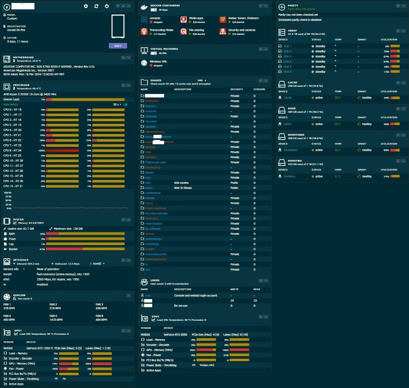Image resolution: width=409 pixels, height=388 pixels.
Task: Open GPU2 settings gear
Action: (x=260, y=317)
